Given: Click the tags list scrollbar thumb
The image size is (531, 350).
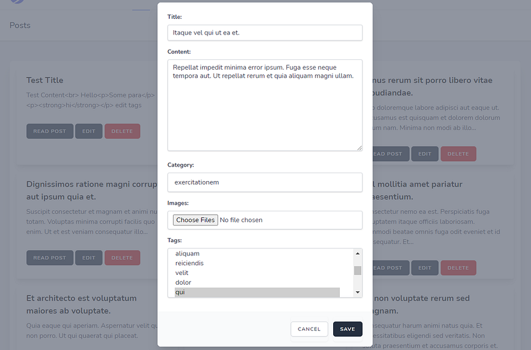Looking at the screenshot, I should [x=357, y=271].
